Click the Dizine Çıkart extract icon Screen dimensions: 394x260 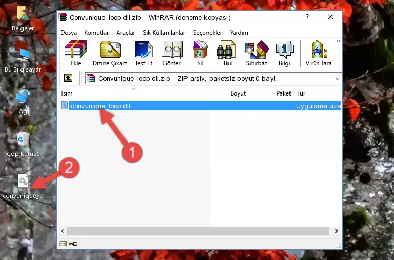point(110,53)
